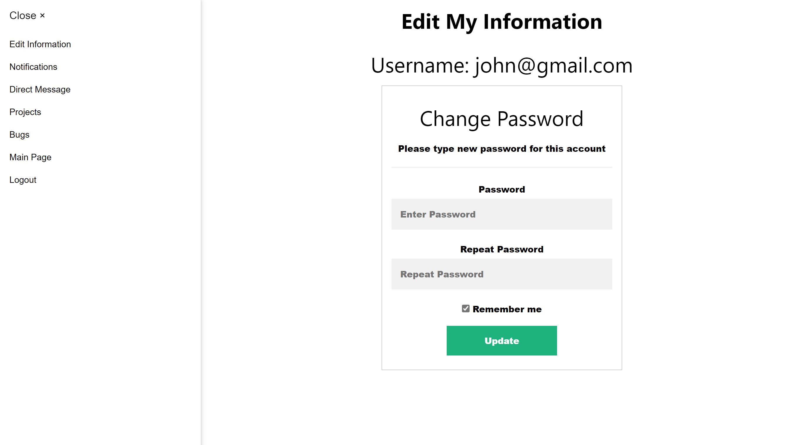This screenshot has width=803, height=445.
Task: Navigate to Projects in sidebar
Action: pyautogui.click(x=25, y=112)
